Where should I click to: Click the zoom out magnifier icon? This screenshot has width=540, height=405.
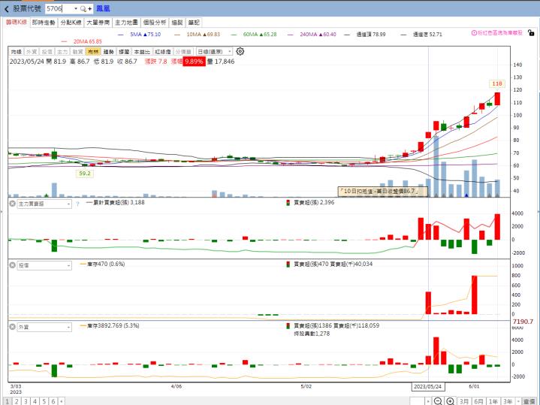pos(439,401)
